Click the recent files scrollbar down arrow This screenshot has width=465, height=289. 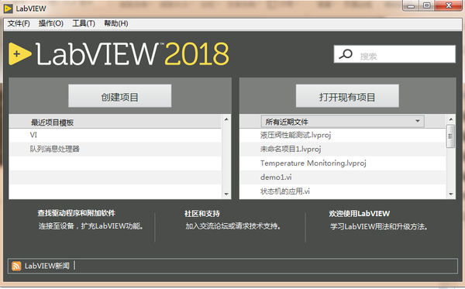(x=451, y=194)
